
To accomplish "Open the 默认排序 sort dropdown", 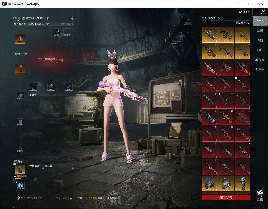I will pyautogui.click(x=243, y=22).
